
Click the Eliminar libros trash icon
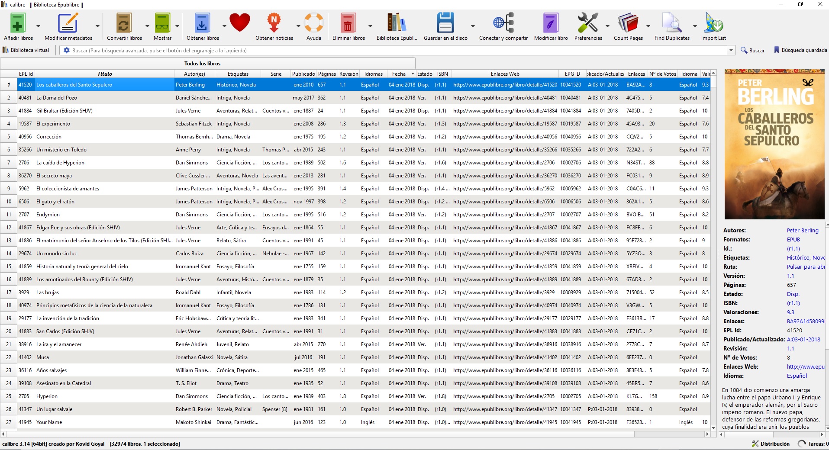(x=348, y=23)
